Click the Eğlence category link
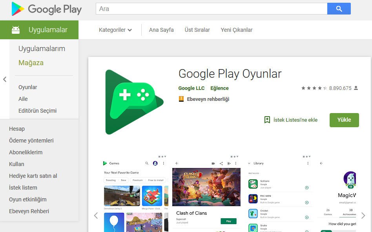The image size is (372, 232). tap(219, 88)
